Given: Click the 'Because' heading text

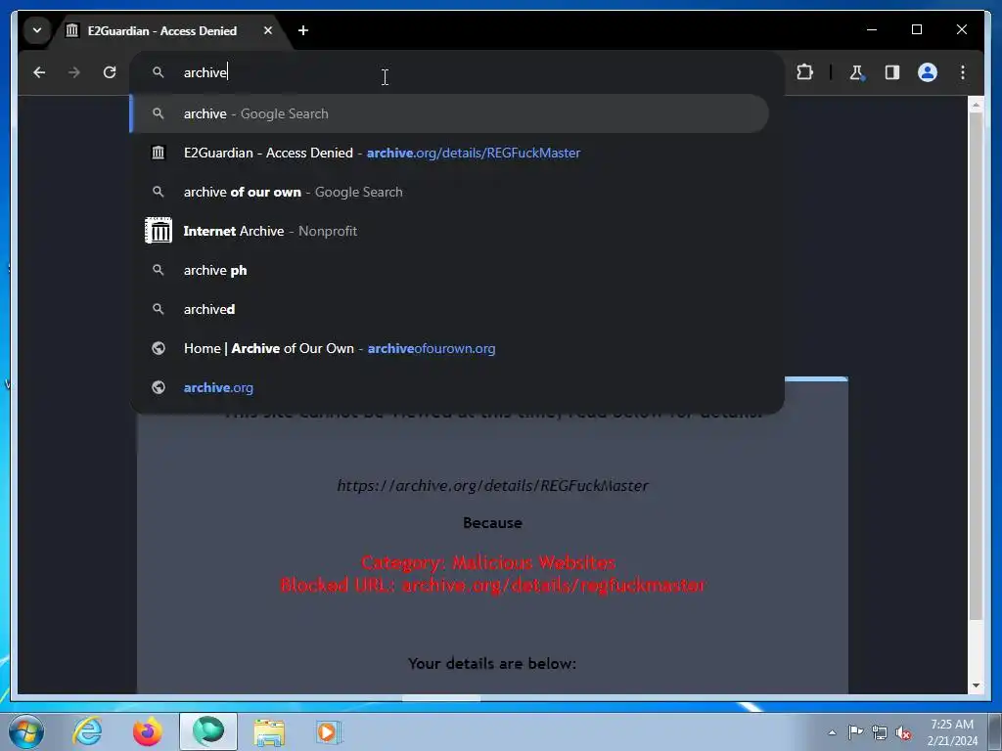Looking at the screenshot, I should [x=492, y=522].
